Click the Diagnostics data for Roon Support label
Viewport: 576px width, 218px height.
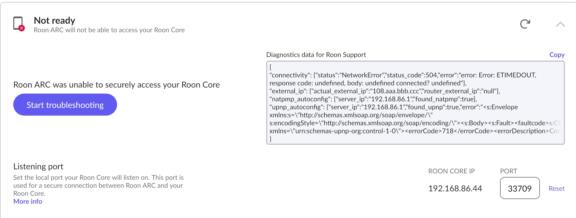pos(316,55)
